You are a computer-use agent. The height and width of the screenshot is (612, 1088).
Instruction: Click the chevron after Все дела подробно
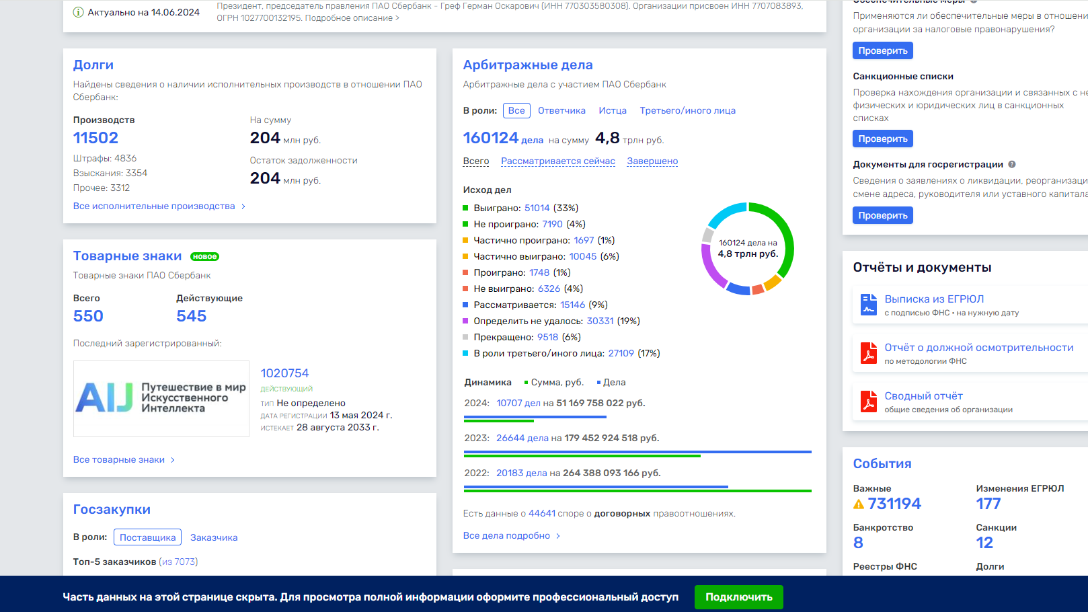[558, 536]
